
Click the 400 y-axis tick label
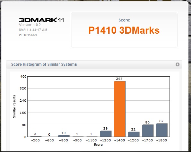(x=23, y=76)
